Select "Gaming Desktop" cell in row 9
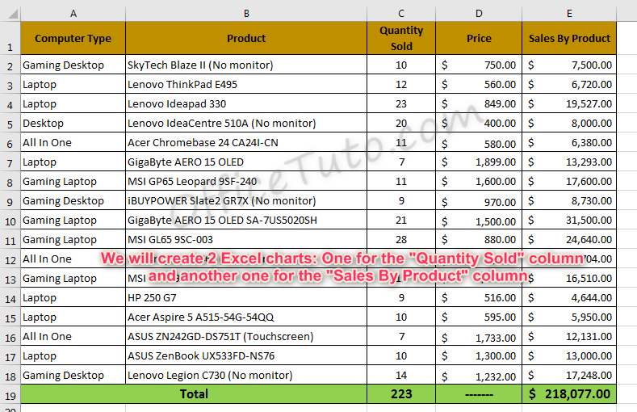The image size is (637, 412). [73, 200]
